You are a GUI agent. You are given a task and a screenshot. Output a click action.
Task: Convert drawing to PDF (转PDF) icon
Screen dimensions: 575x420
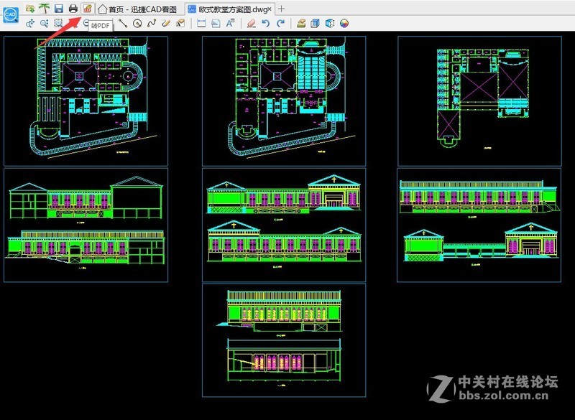(87, 8)
